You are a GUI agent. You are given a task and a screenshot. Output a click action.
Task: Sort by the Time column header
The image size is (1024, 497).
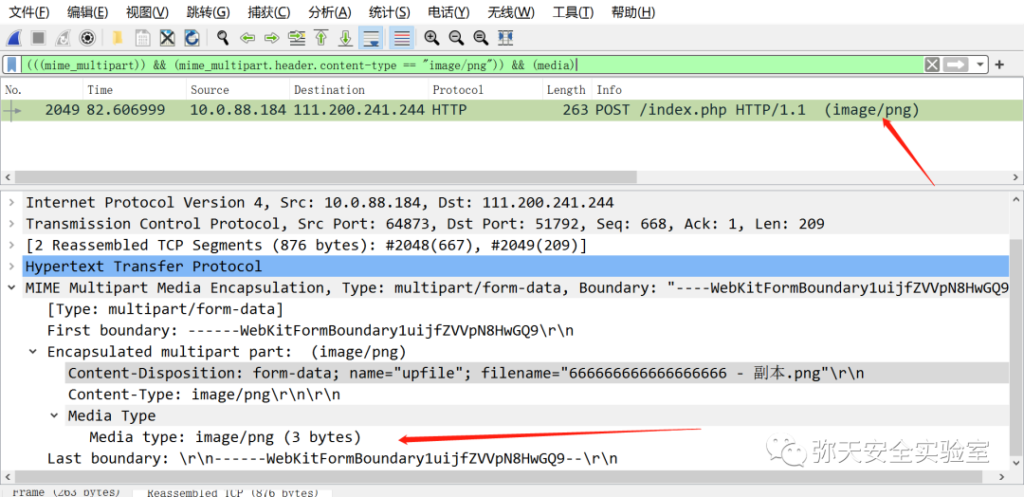135,90
